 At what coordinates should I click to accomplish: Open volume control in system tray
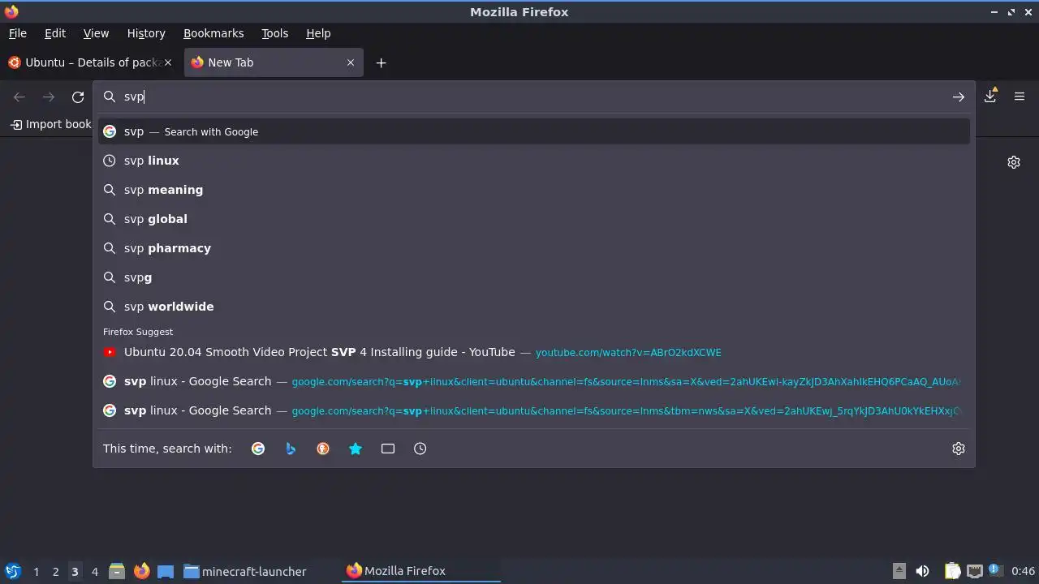point(922,571)
